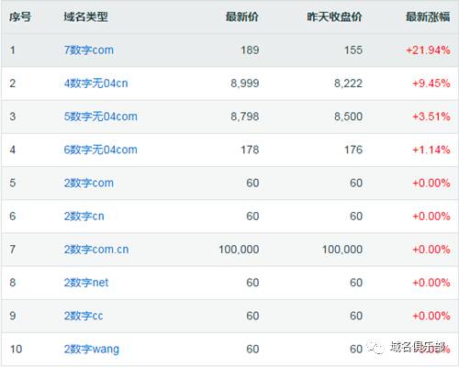Select the latest price 8,798 cell

(x=245, y=117)
